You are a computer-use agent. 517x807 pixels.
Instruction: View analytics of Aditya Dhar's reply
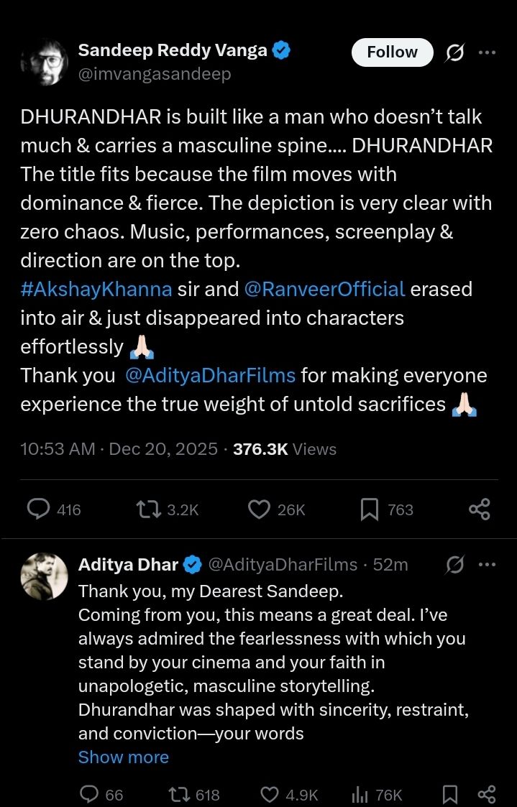pyautogui.click(x=360, y=794)
